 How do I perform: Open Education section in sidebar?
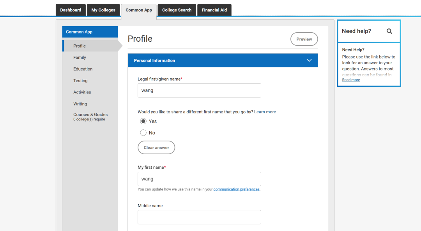(83, 69)
